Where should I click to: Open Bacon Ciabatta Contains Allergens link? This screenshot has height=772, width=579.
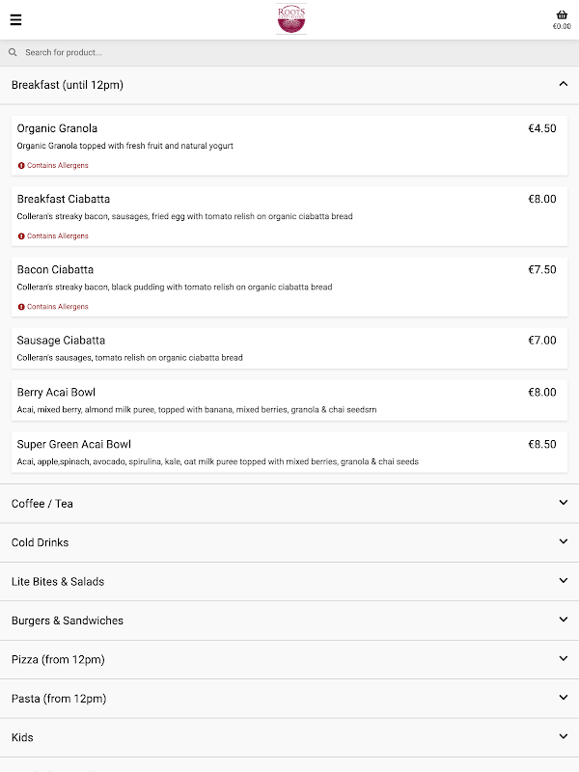[x=57, y=307]
